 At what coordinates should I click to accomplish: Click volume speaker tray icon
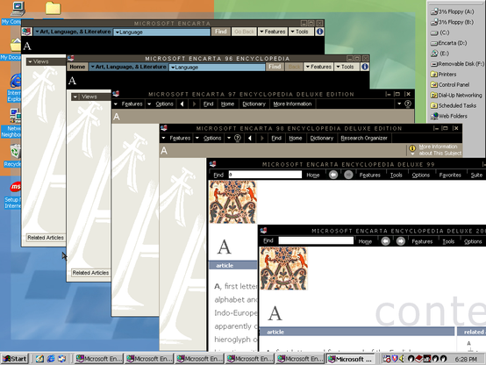402,359
